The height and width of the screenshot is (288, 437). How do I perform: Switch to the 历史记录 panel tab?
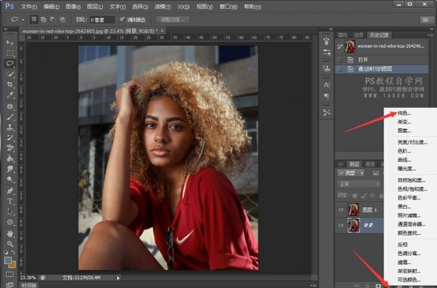pyautogui.click(x=380, y=35)
